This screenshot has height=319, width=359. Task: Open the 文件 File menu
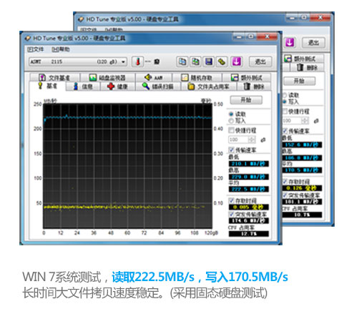pyautogui.click(x=35, y=49)
